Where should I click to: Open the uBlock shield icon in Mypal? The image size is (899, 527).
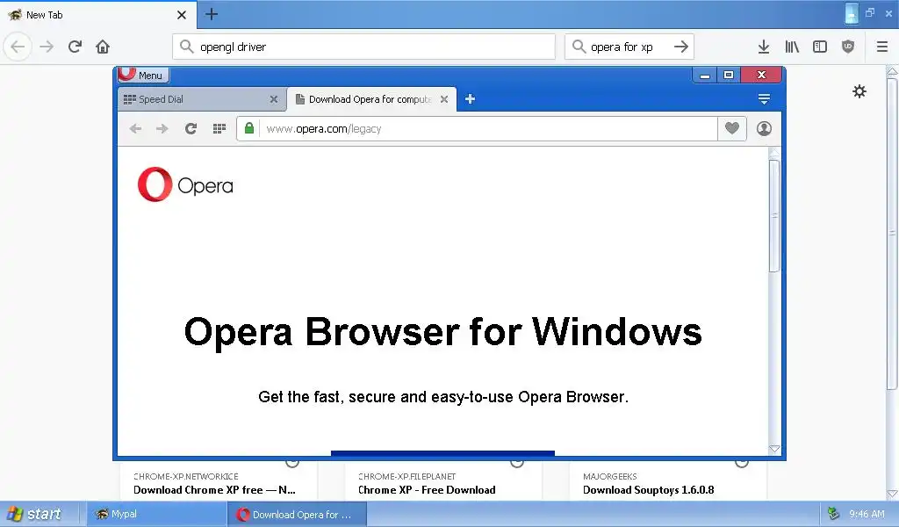coord(848,47)
